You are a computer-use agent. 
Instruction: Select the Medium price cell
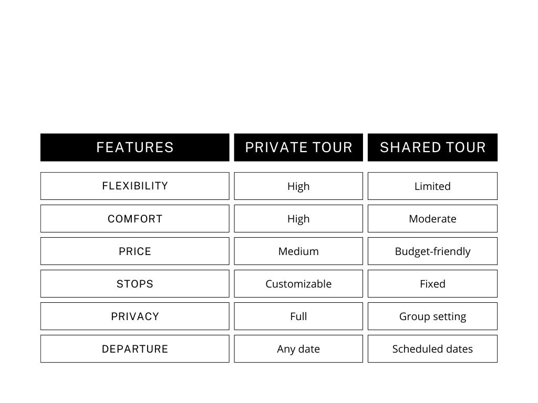pyautogui.click(x=298, y=251)
